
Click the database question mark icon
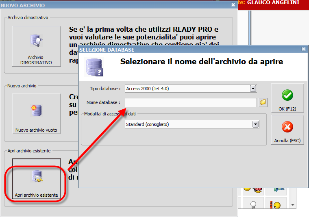[x=94, y=67]
